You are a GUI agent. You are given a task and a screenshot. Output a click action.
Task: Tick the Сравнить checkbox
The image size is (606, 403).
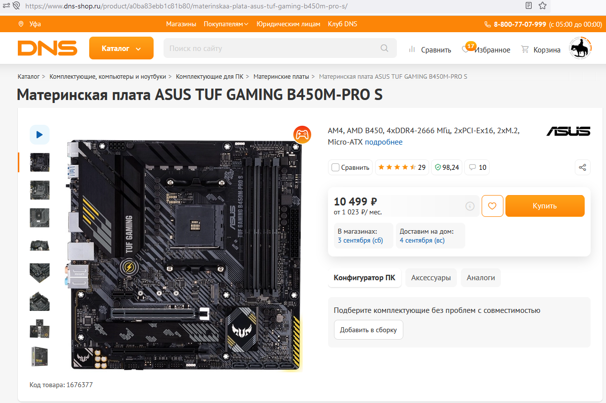335,167
